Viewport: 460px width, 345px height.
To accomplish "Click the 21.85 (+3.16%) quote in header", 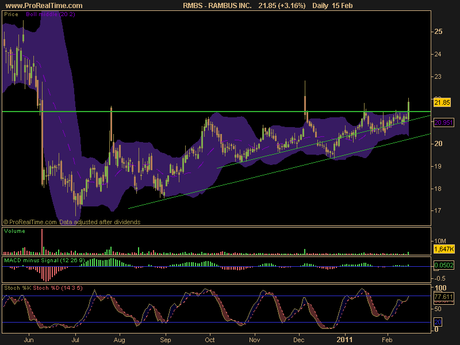I will (282, 6).
